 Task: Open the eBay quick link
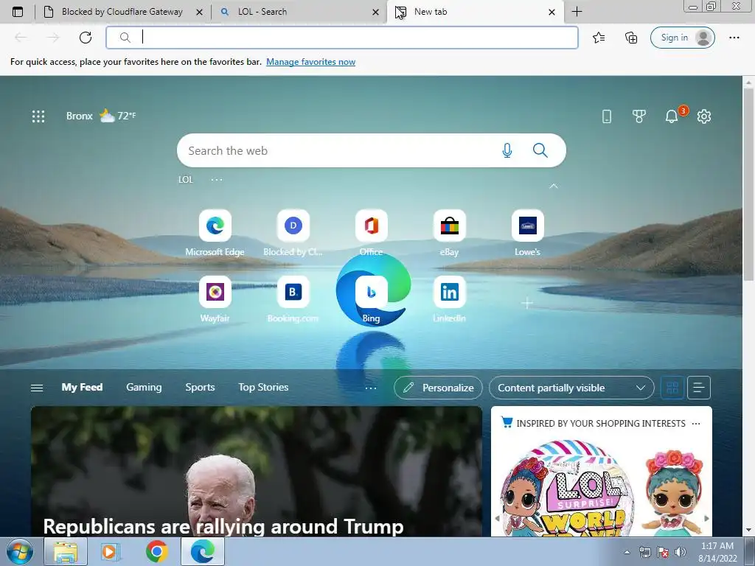[449, 232]
